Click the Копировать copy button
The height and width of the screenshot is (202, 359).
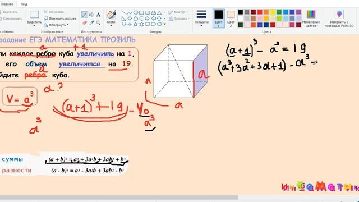(x=11, y=19)
